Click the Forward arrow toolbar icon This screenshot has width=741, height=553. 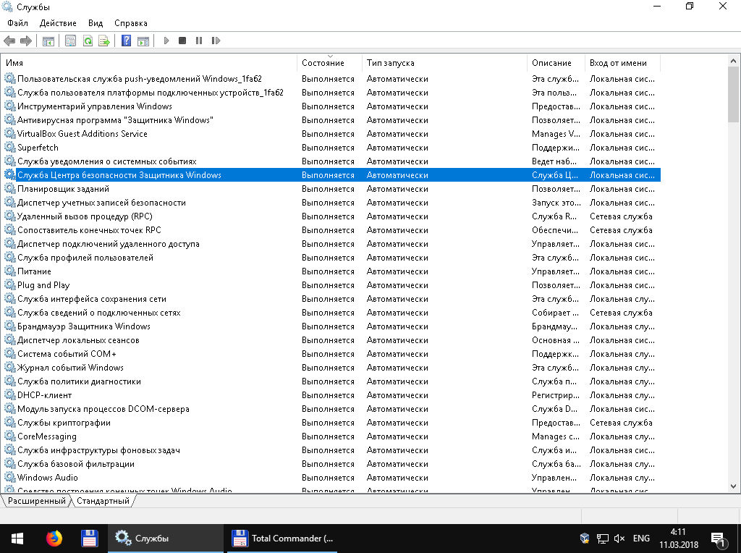pos(26,41)
